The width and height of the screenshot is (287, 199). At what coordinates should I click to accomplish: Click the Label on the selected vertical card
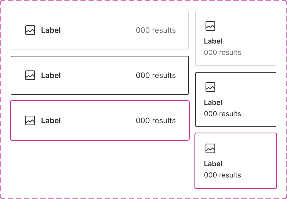tap(213, 164)
